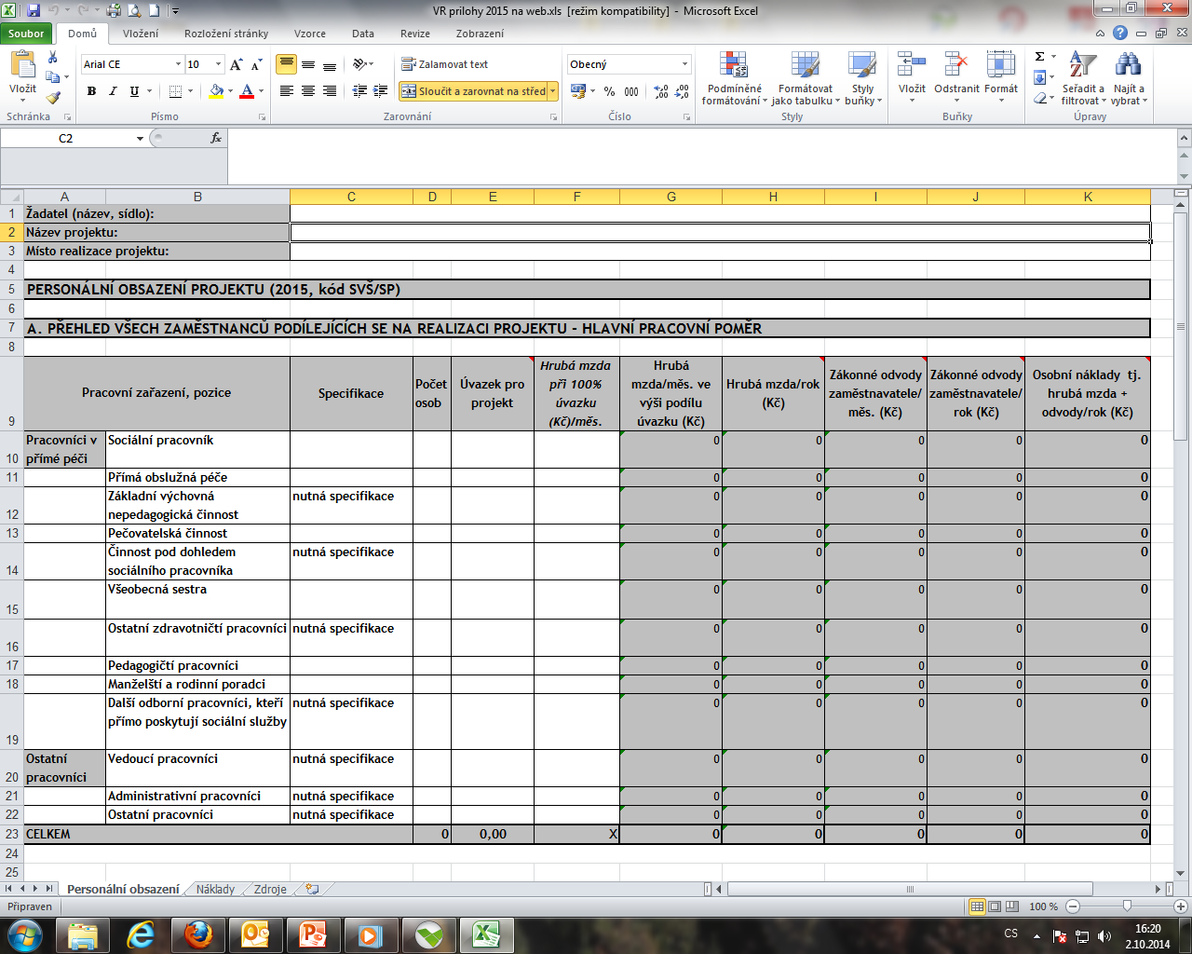Open the Arial CE font name dropdown

coord(178,64)
